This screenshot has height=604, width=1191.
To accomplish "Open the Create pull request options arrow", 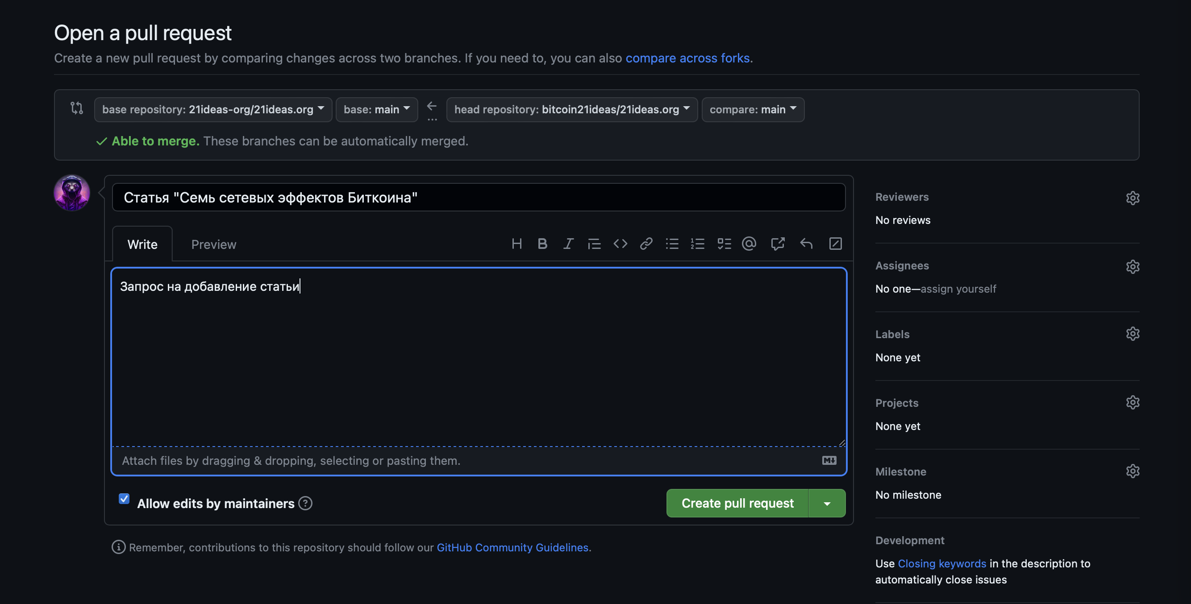I will [x=827, y=503].
